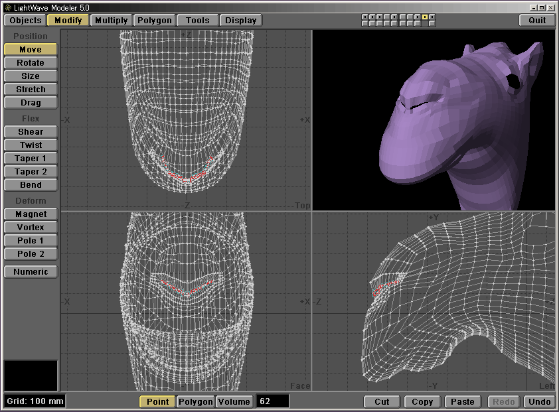
Task: Choose the Stretch tool
Action: click(x=31, y=90)
